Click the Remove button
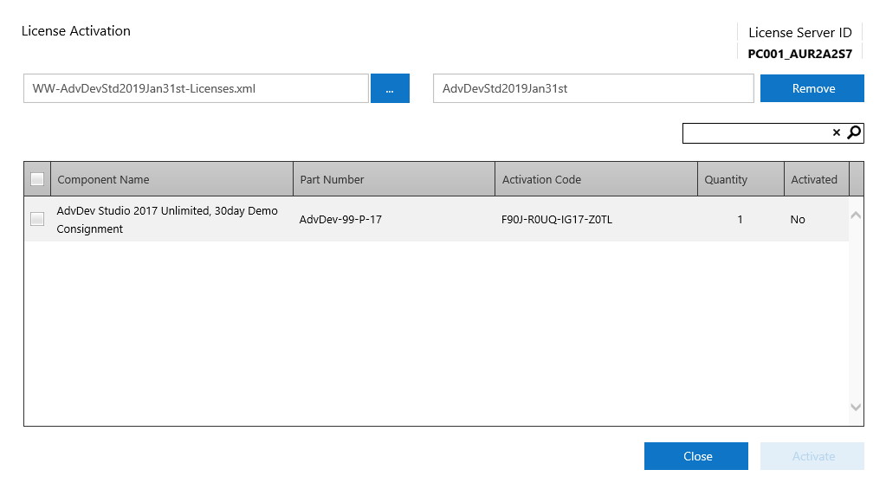Viewport: 886px width, 489px height. [812, 88]
